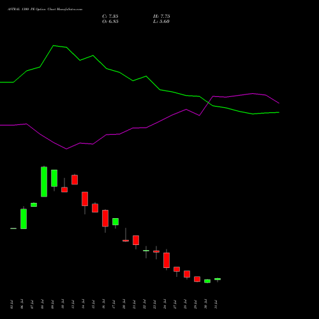Click the '28 Jul' date axis label
The width and height of the screenshot is (319, 319).
pos(185,304)
